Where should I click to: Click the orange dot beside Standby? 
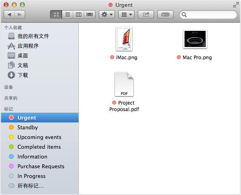tap(11, 127)
